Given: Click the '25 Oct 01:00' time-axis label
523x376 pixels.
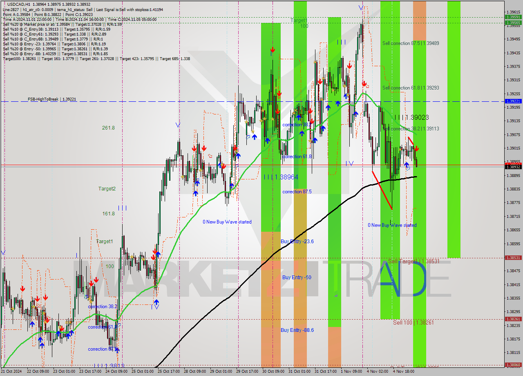Looking at the screenshot, I should click(x=143, y=372).
